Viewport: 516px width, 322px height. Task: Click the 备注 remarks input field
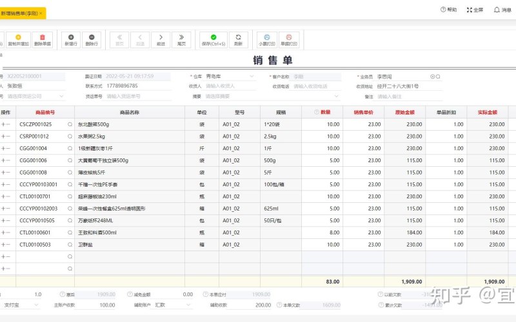point(409,97)
